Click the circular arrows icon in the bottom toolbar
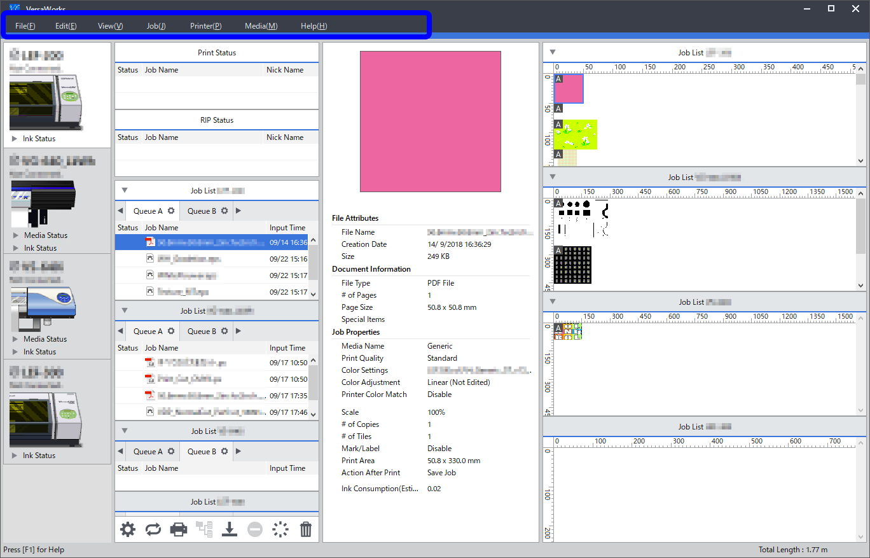The image size is (870, 558). 153,529
